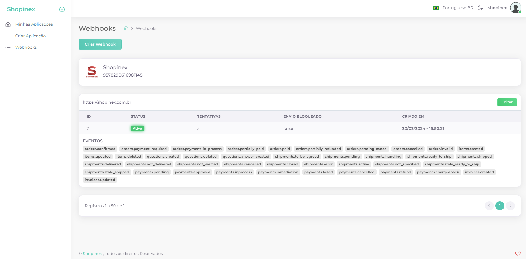Click the sidebar collapse circle icon
The height and width of the screenshot is (259, 526).
[x=62, y=9]
